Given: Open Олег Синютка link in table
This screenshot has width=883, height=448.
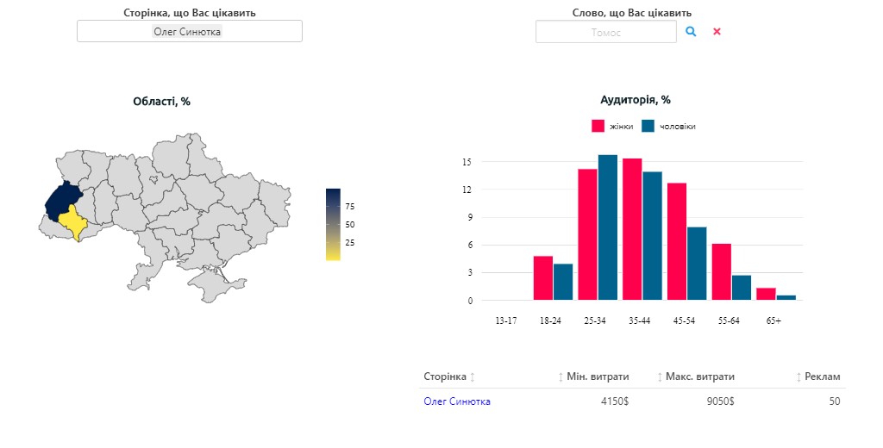Looking at the screenshot, I should point(457,401).
